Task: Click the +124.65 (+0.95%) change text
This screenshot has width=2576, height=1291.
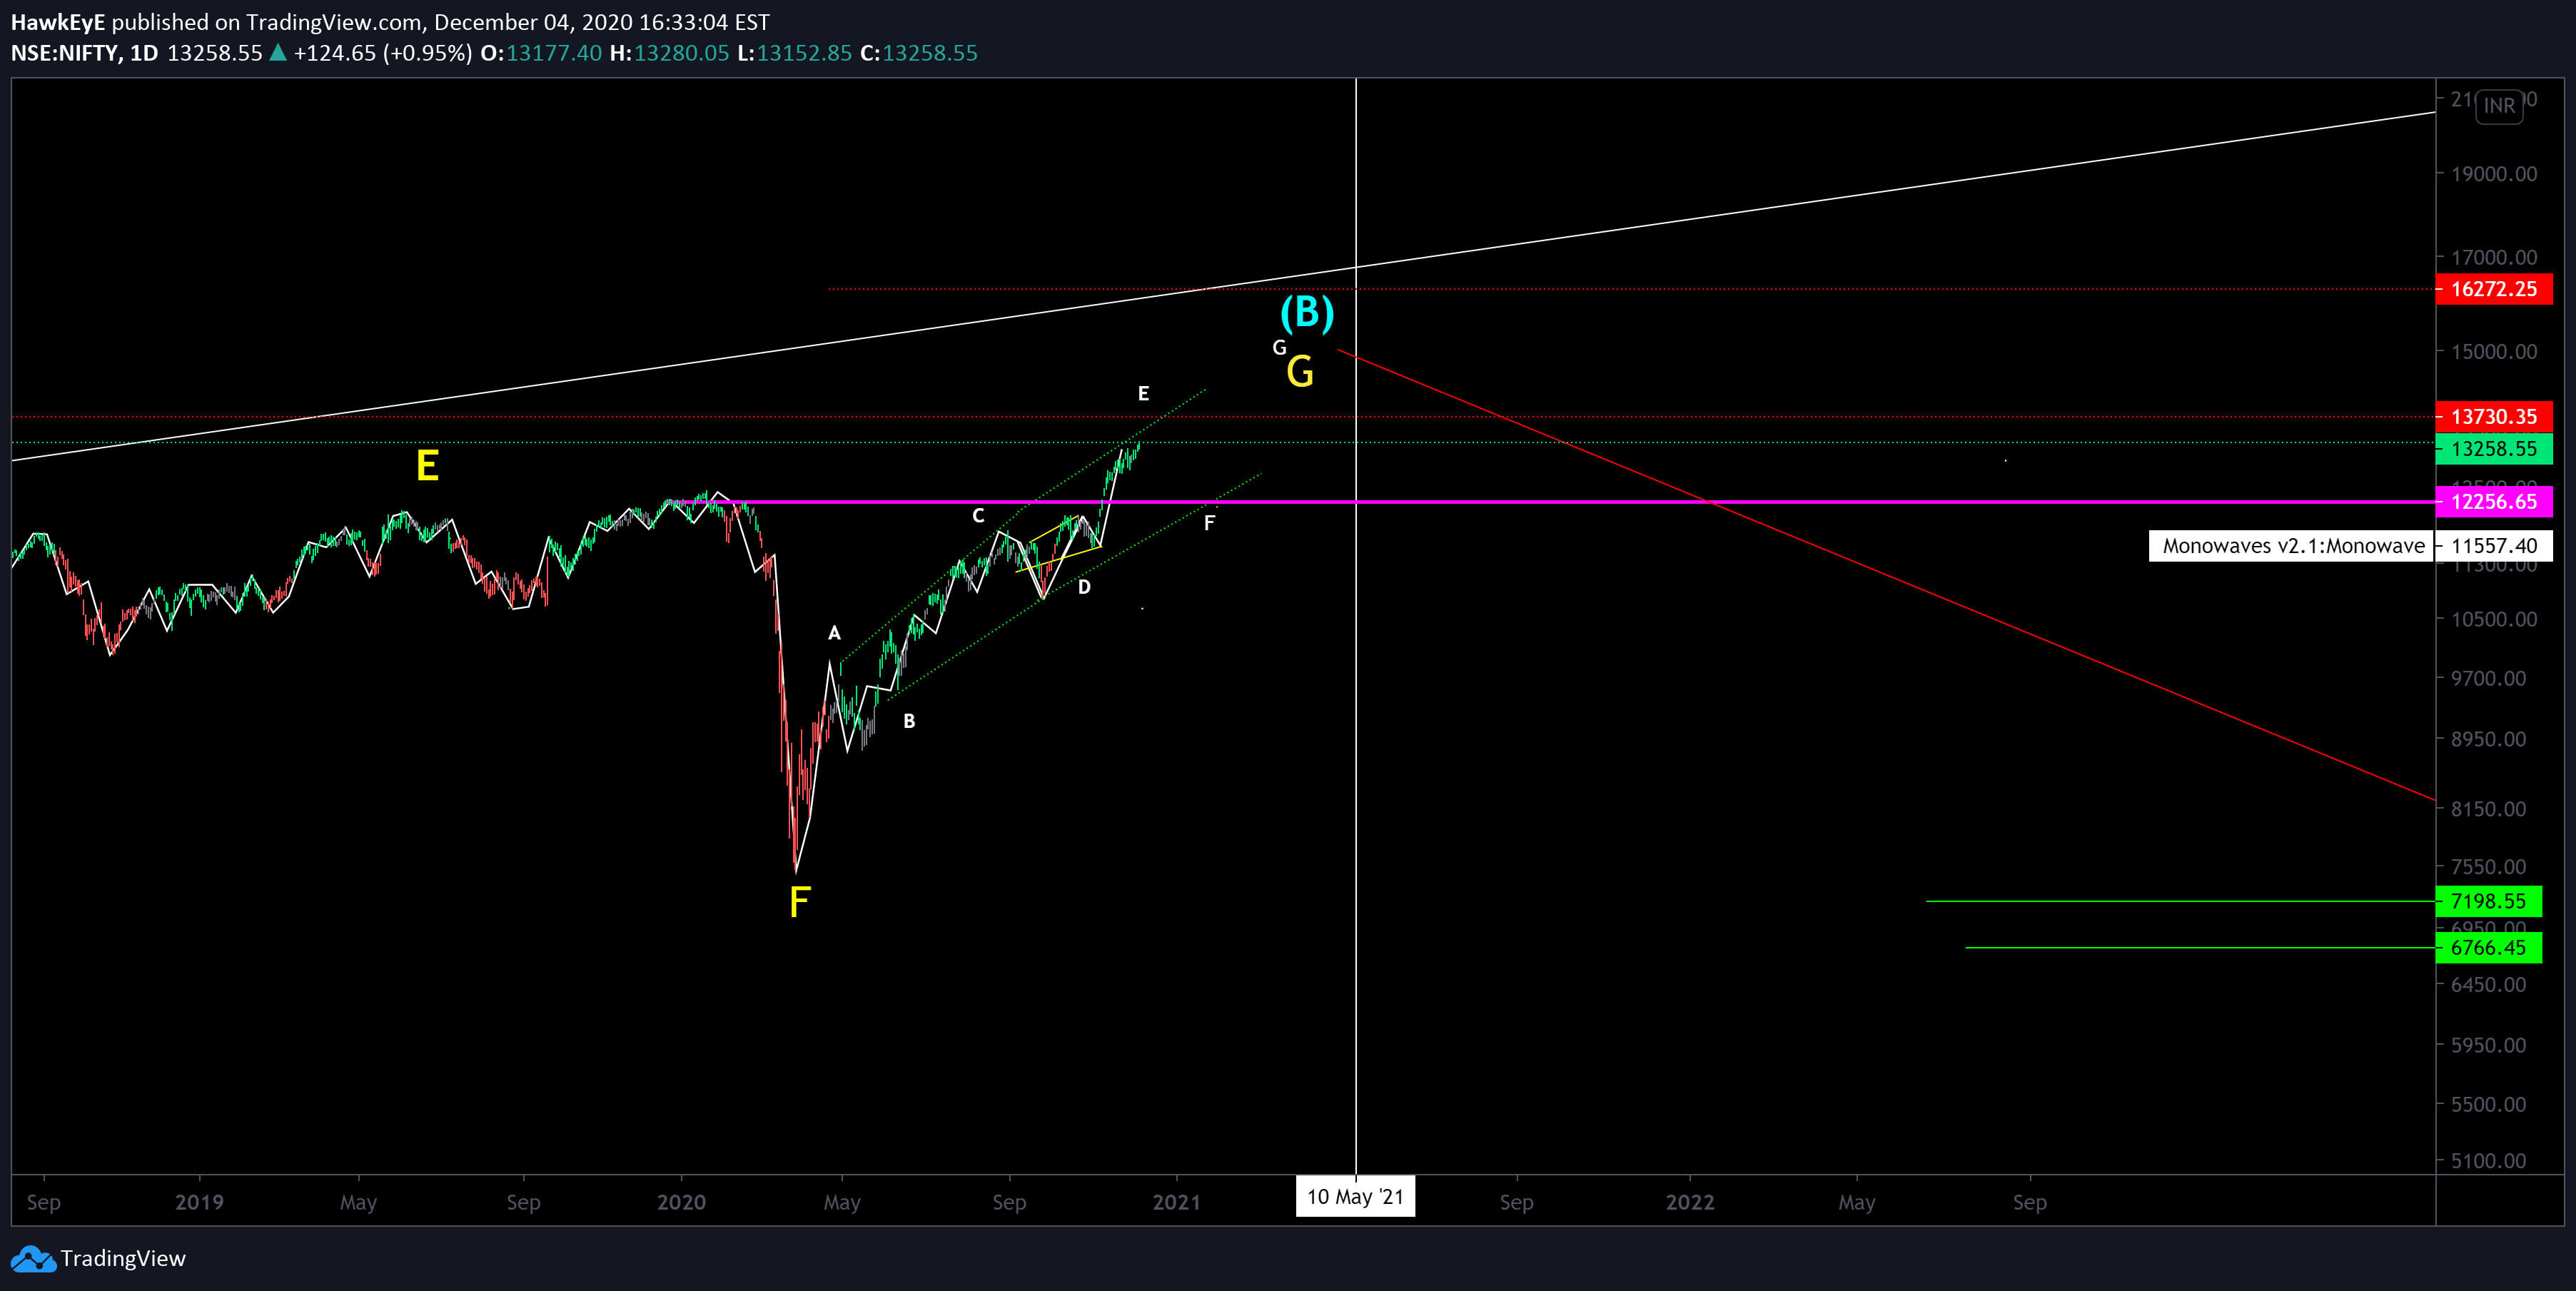Action: (x=383, y=53)
